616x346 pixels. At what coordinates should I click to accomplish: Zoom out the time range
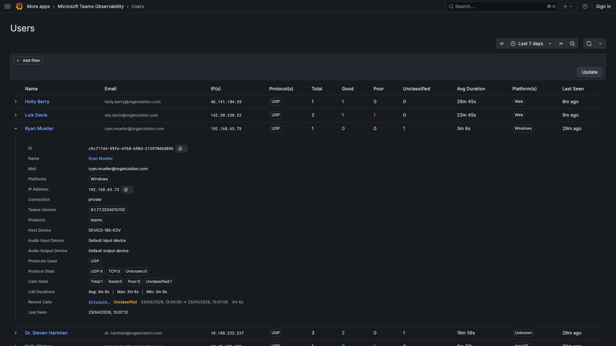[x=572, y=44]
